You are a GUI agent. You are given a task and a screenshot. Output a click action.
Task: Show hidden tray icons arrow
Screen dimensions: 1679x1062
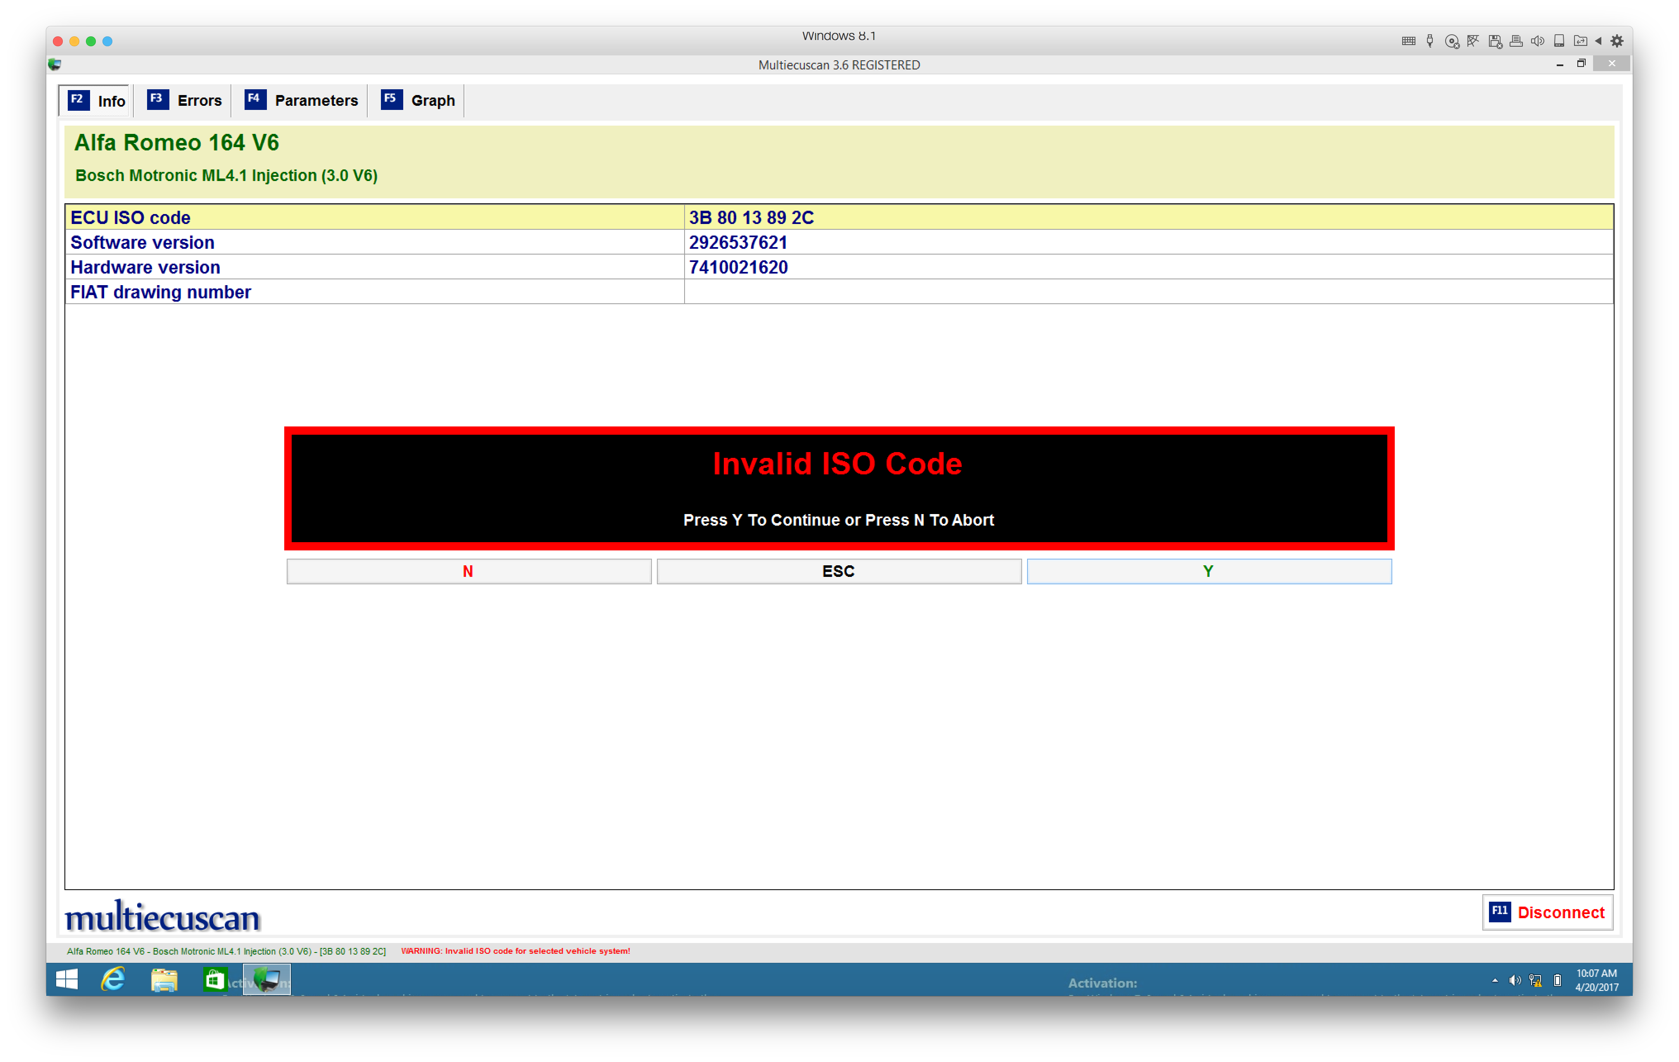[x=1494, y=981]
